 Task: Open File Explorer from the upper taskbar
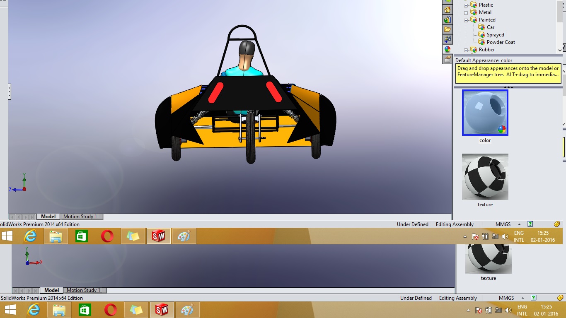pos(56,236)
